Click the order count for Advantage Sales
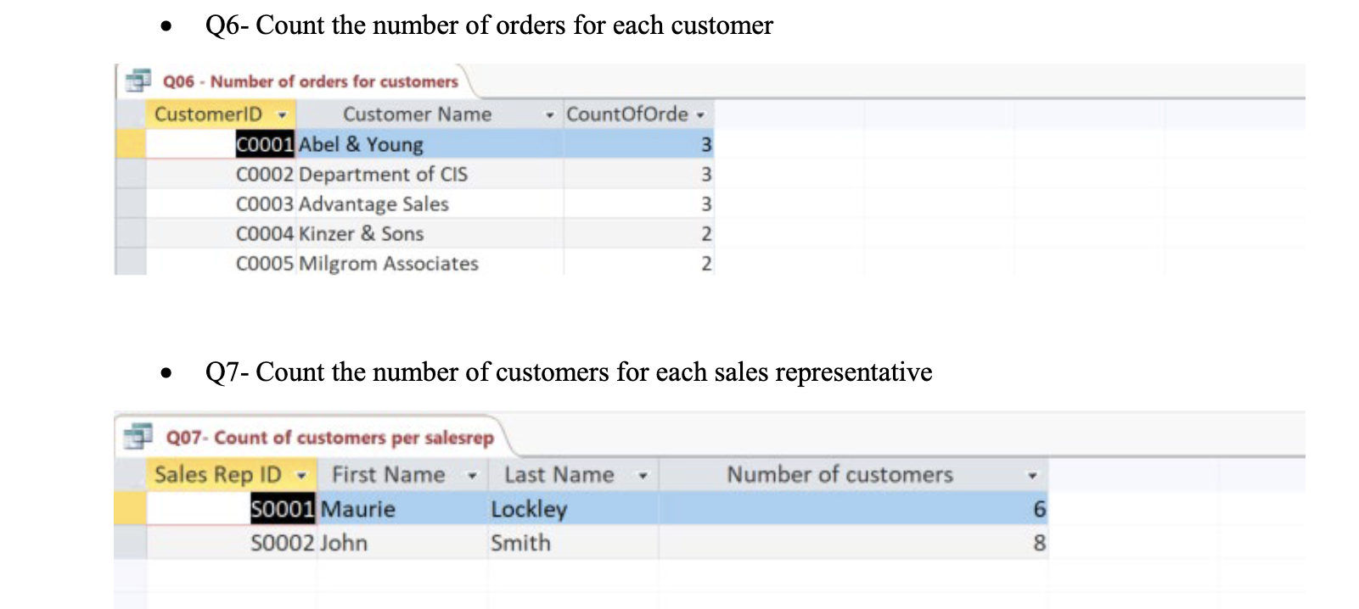The height and width of the screenshot is (609, 1359). [638, 204]
